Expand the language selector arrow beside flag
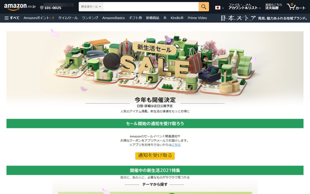This screenshot has width=310, height=194. tap(223, 8)
